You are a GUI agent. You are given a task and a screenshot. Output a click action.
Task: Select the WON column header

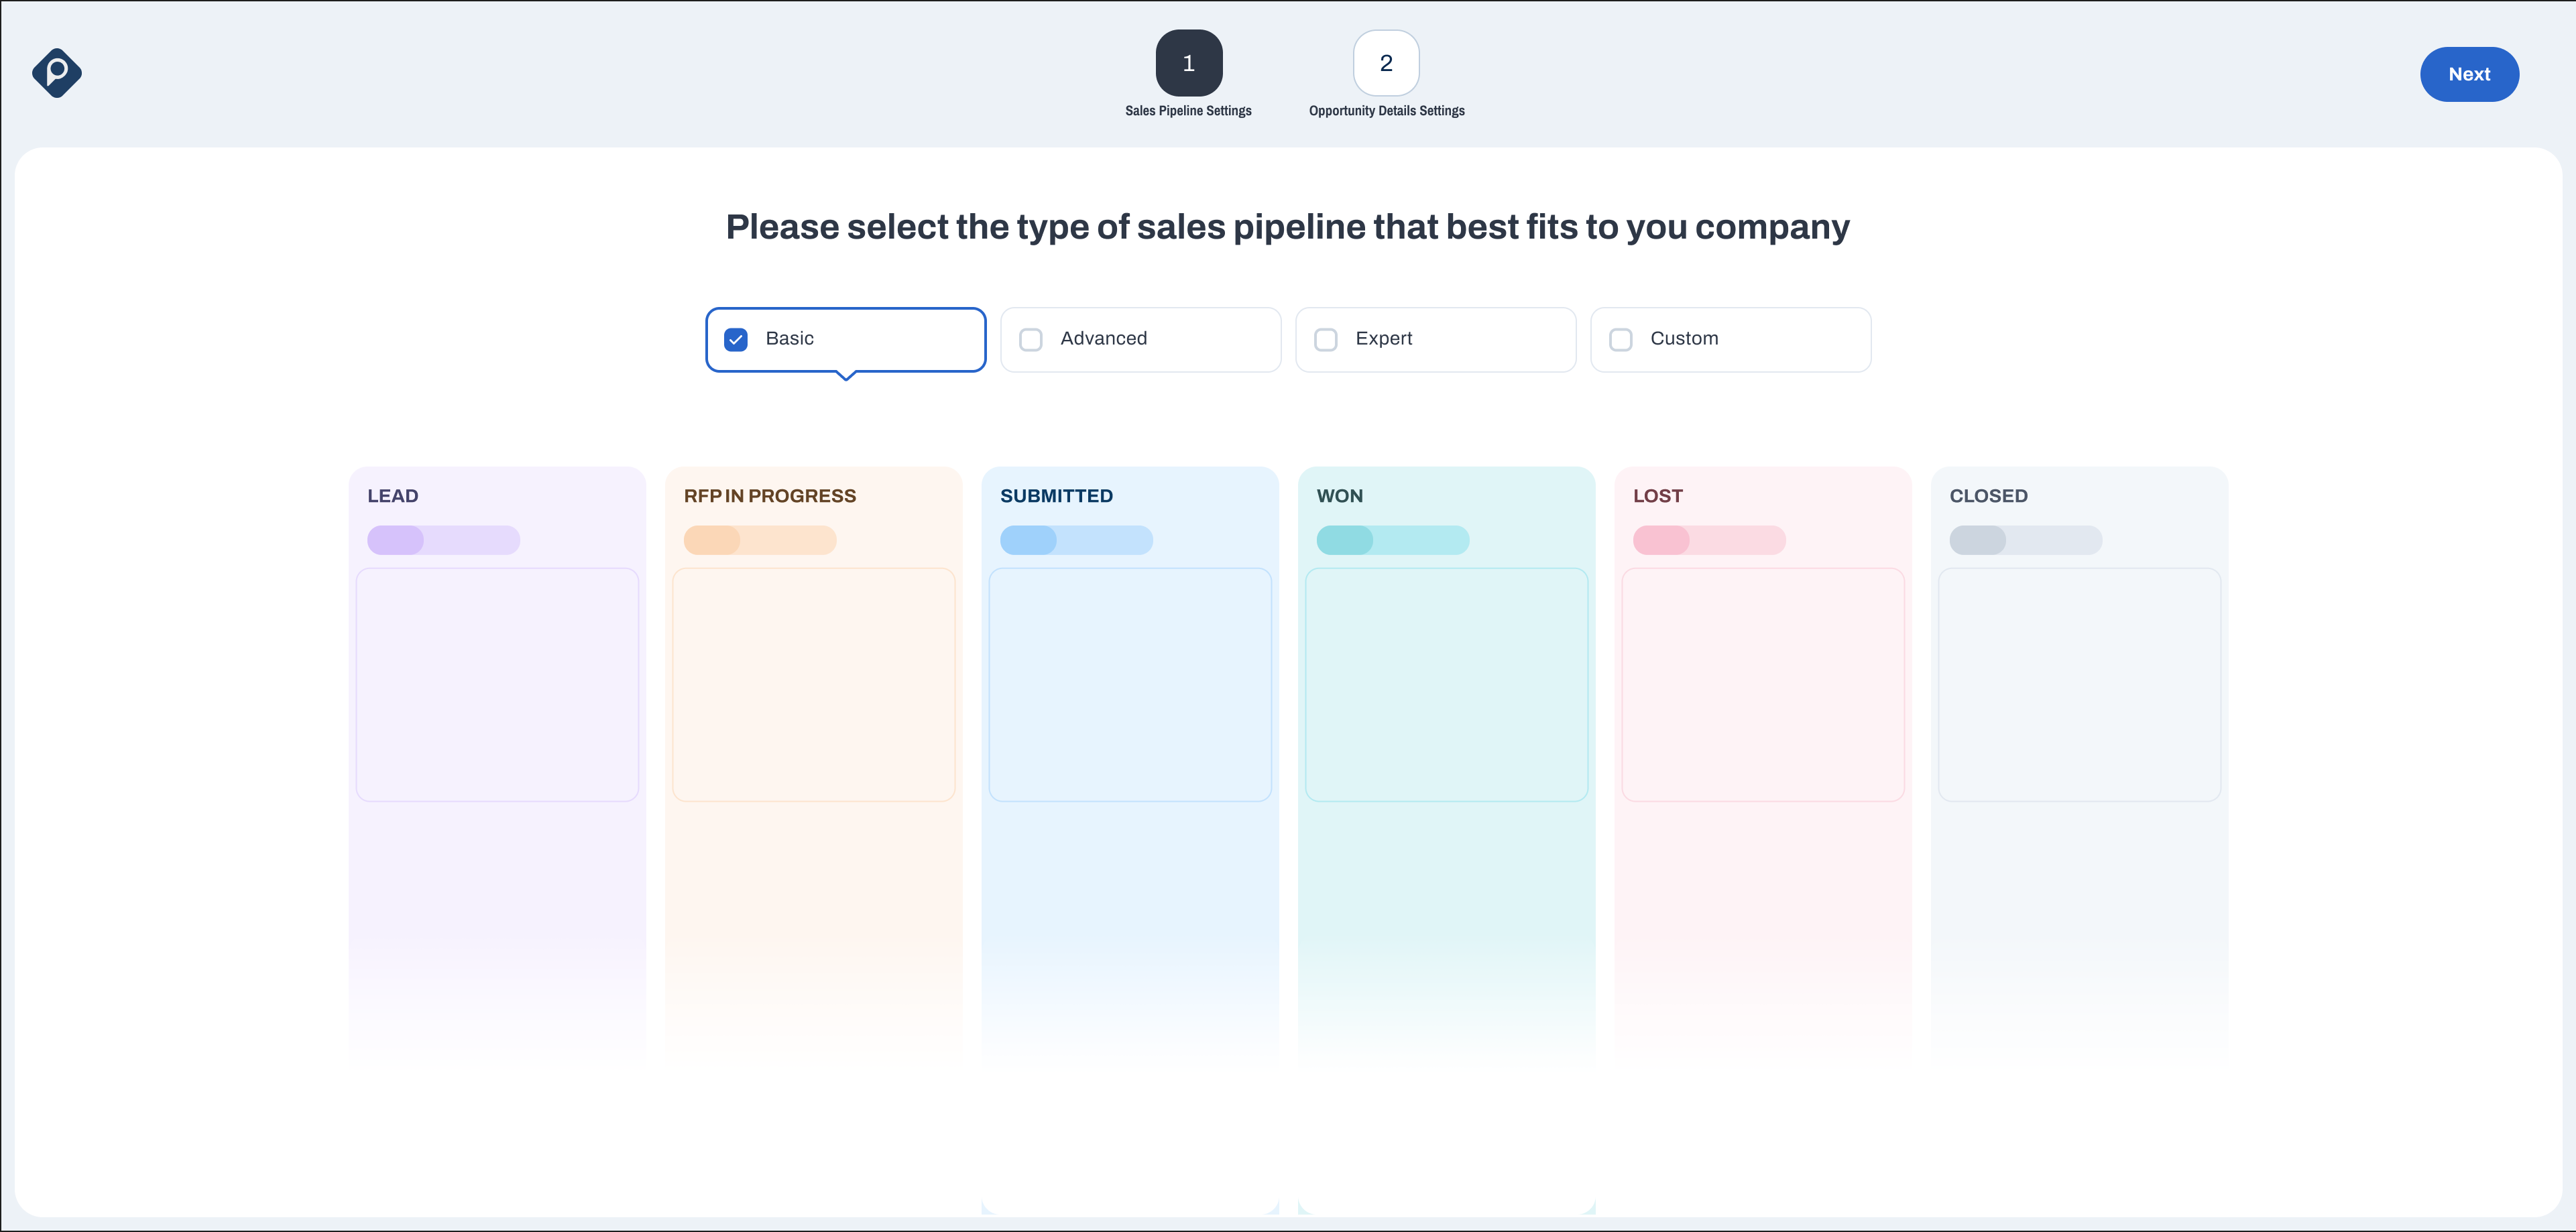click(x=1340, y=495)
